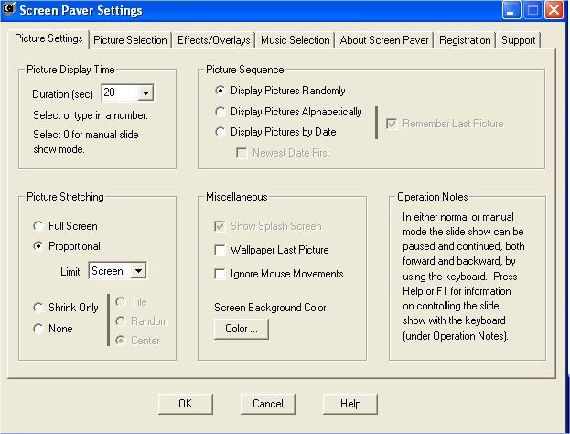Click the Screen Paver title bar icon
This screenshot has height=434, width=570.
point(9,9)
